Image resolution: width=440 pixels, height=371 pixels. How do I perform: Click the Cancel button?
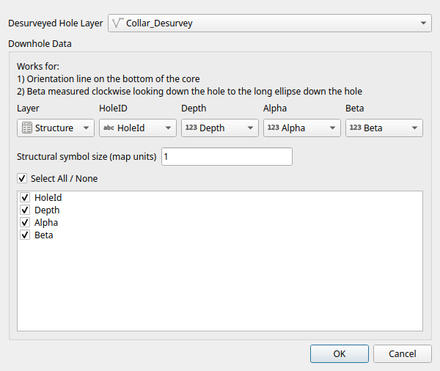click(x=402, y=353)
